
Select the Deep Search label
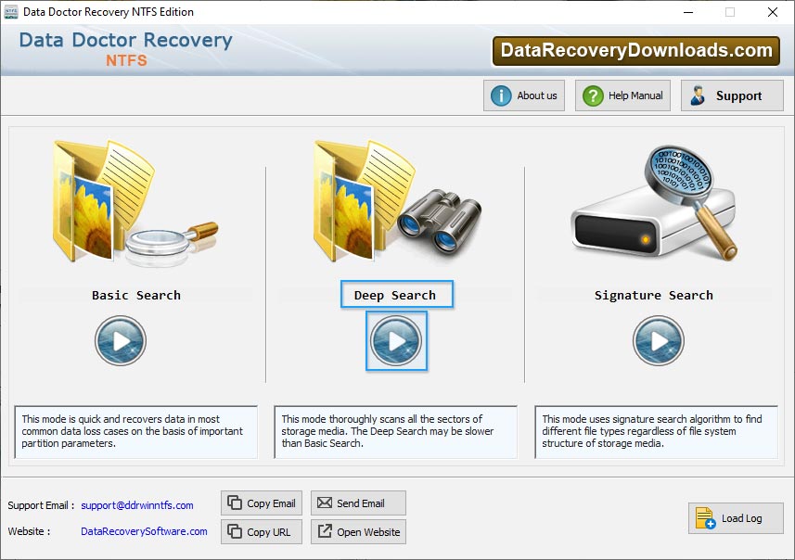click(395, 296)
